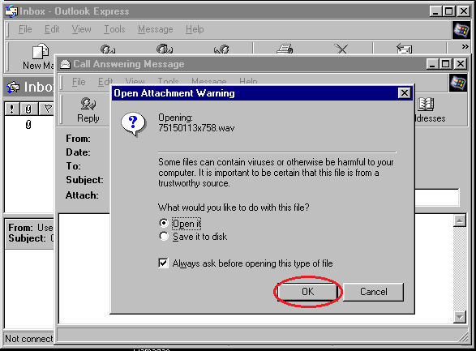
Task: Click the Addresses book icon
Action: click(x=426, y=104)
